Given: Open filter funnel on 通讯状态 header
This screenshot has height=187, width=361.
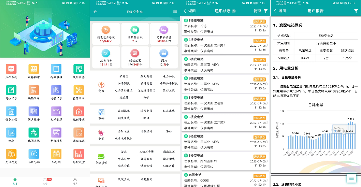Looking at the screenshot, I should pyautogui.click(x=266, y=11).
